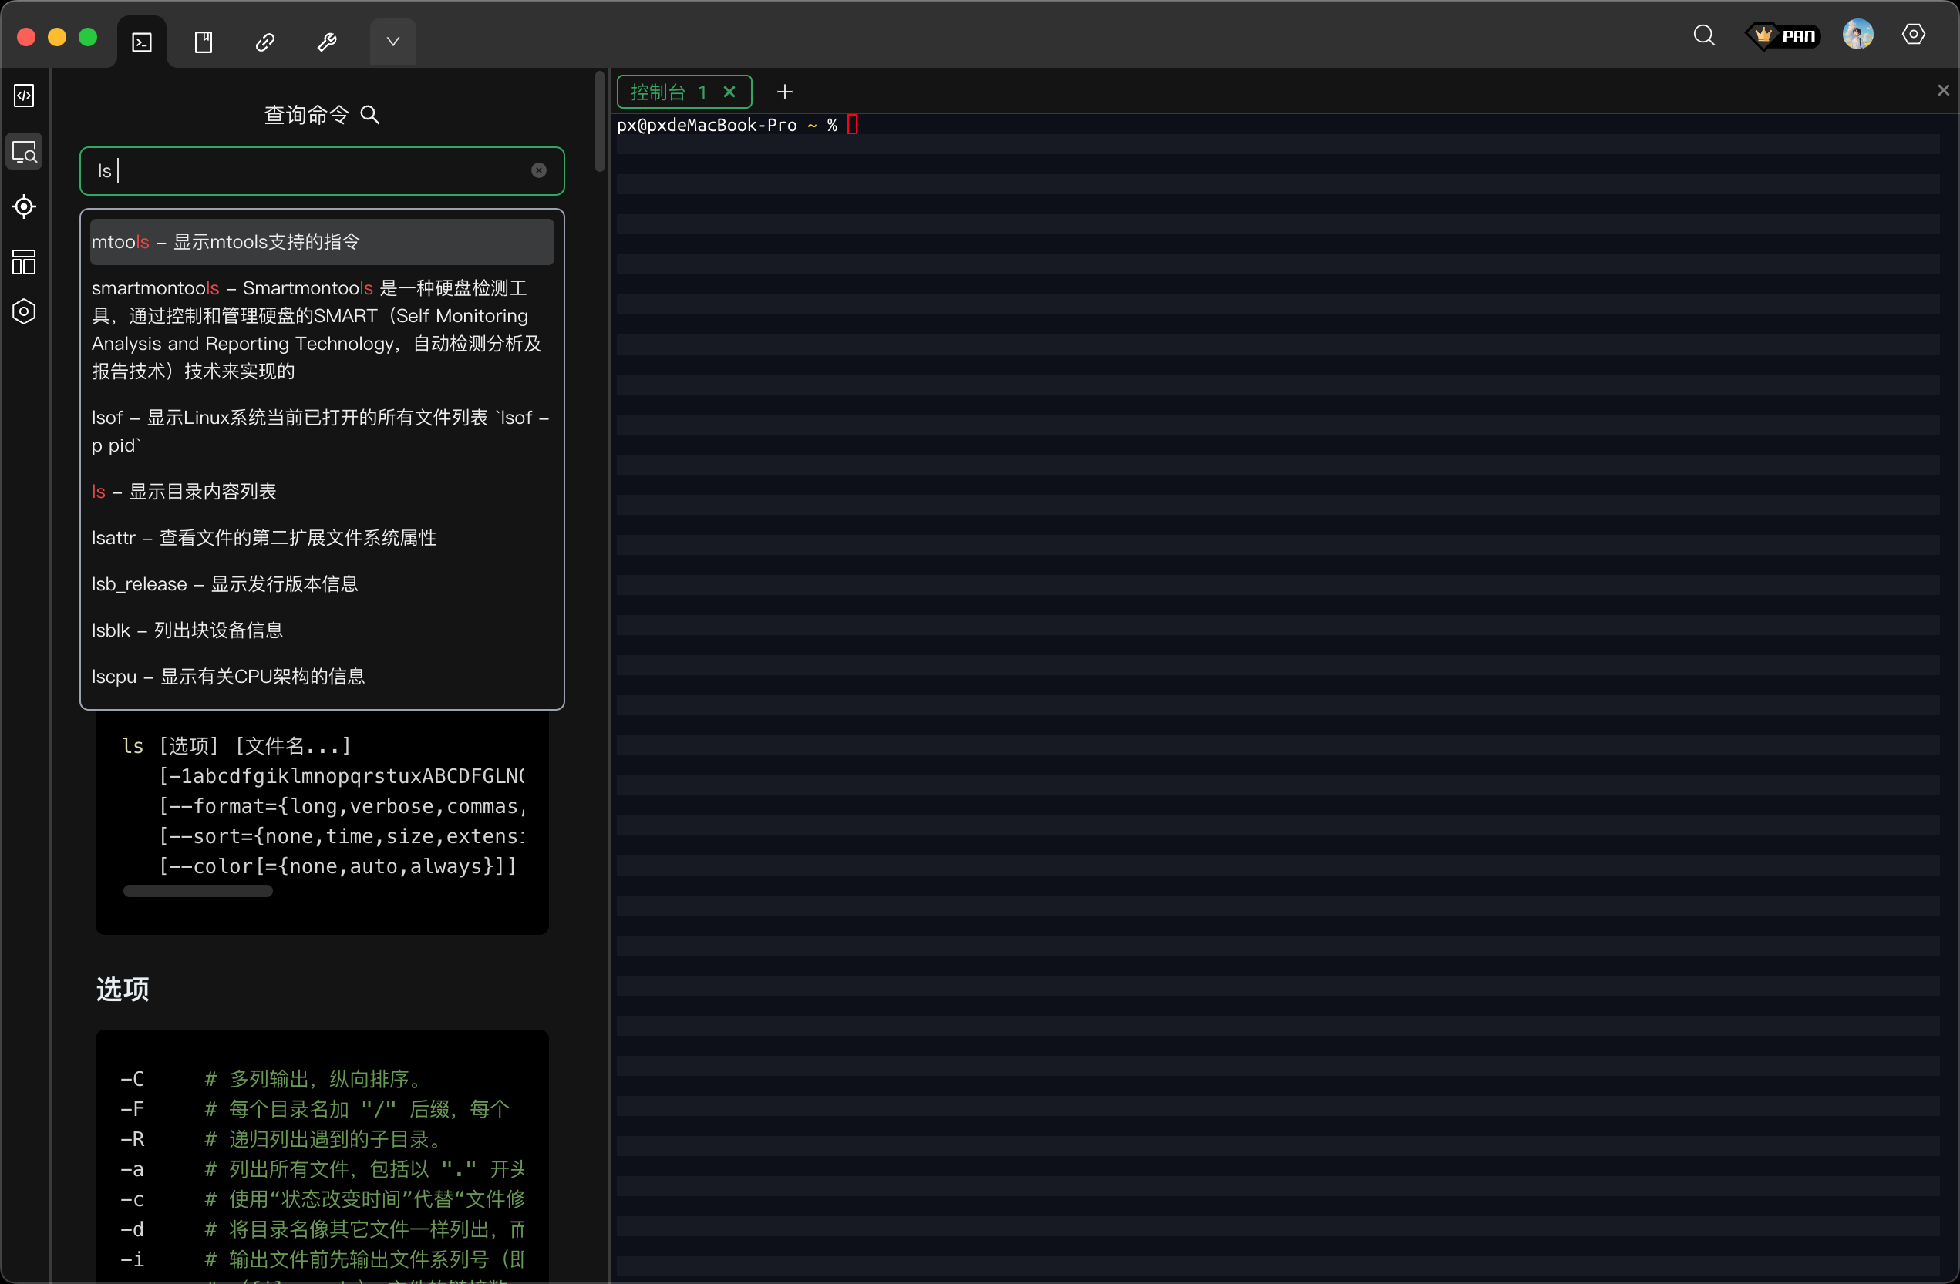Open the bookmark icon in top toolbar

point(204,42)
